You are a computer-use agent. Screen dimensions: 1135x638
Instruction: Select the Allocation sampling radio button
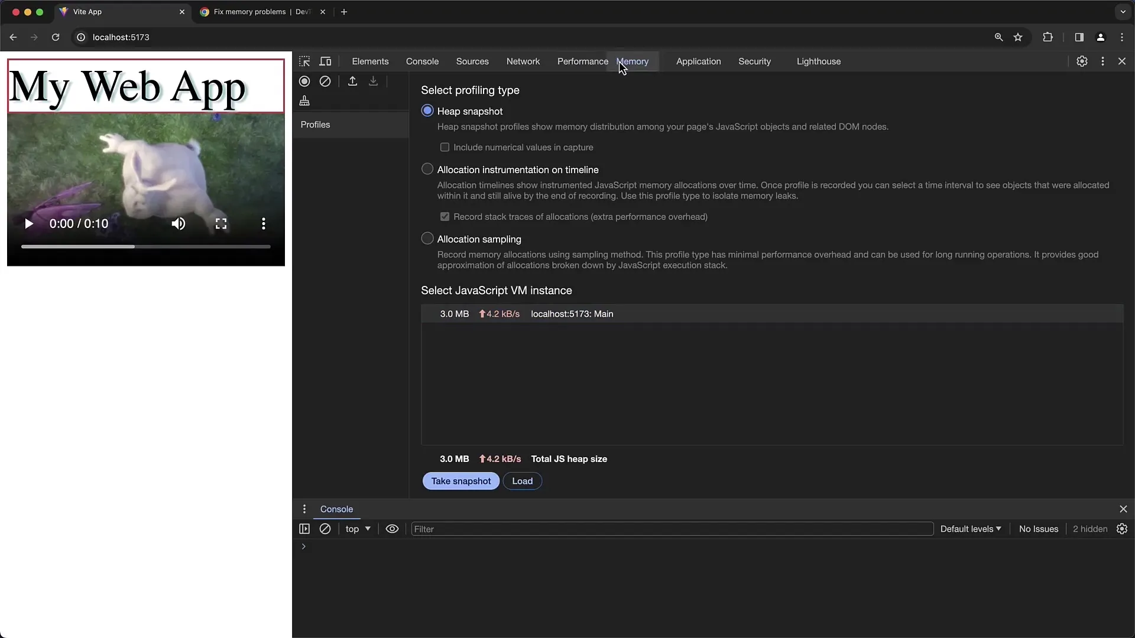(x=427, y=239)
